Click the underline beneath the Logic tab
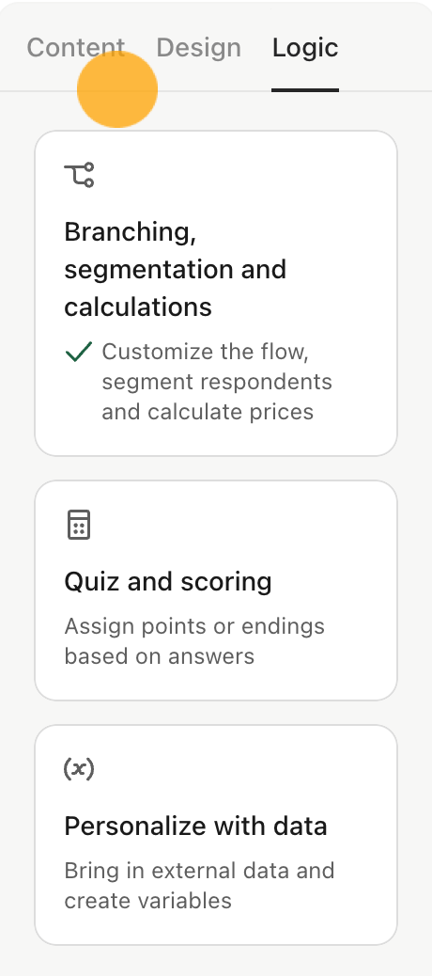 (305, 90)
